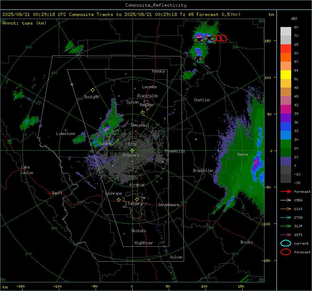Click the Composite Tracks timestamp header

[x=121, y=15]
